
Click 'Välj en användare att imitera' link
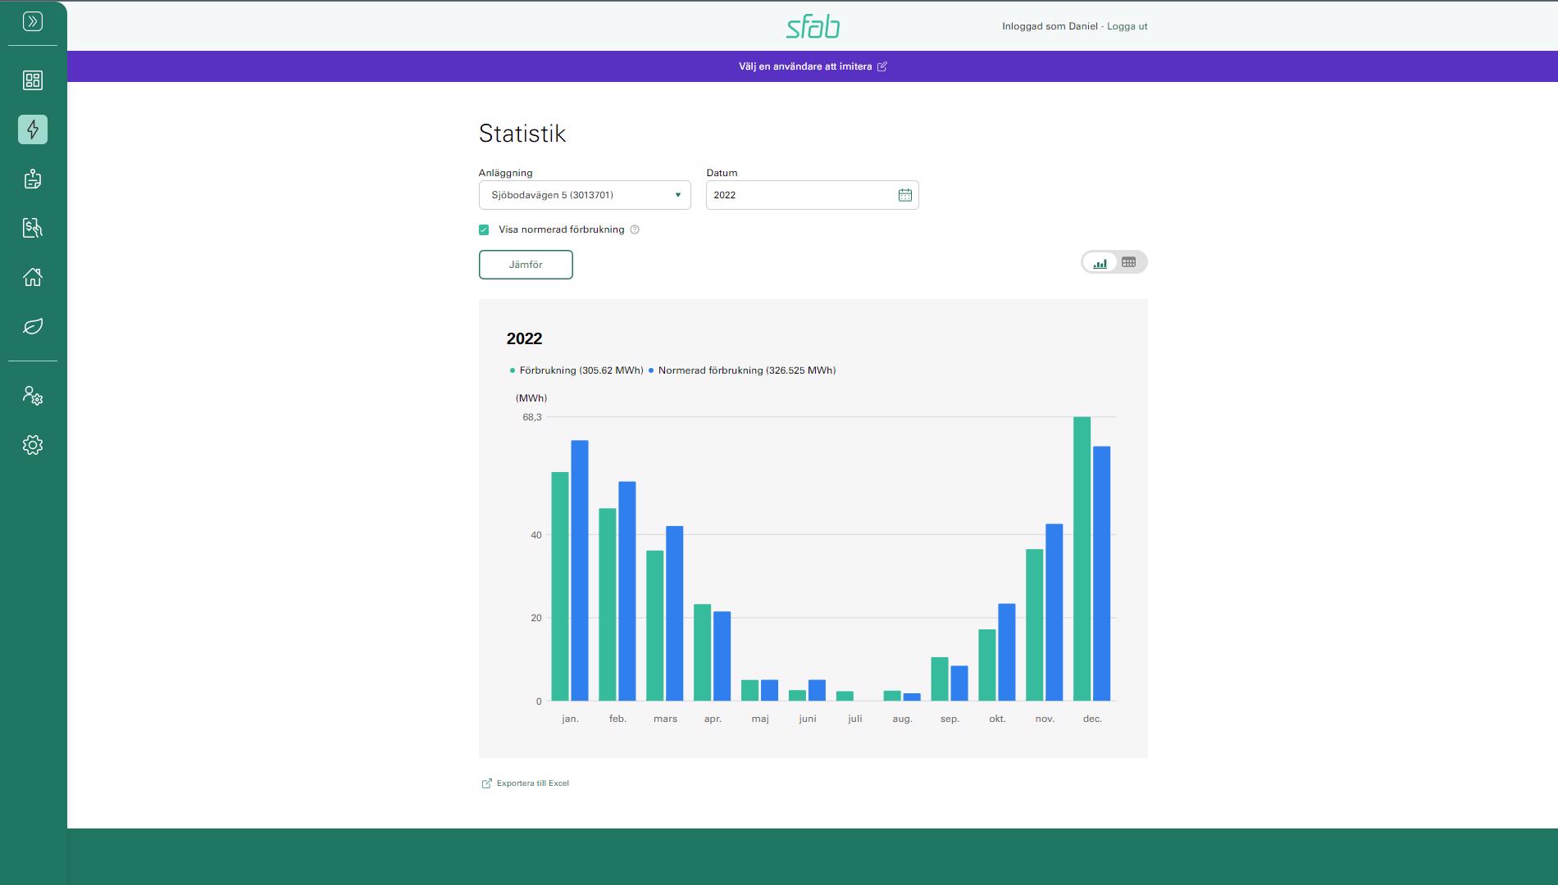coord(805,66)
